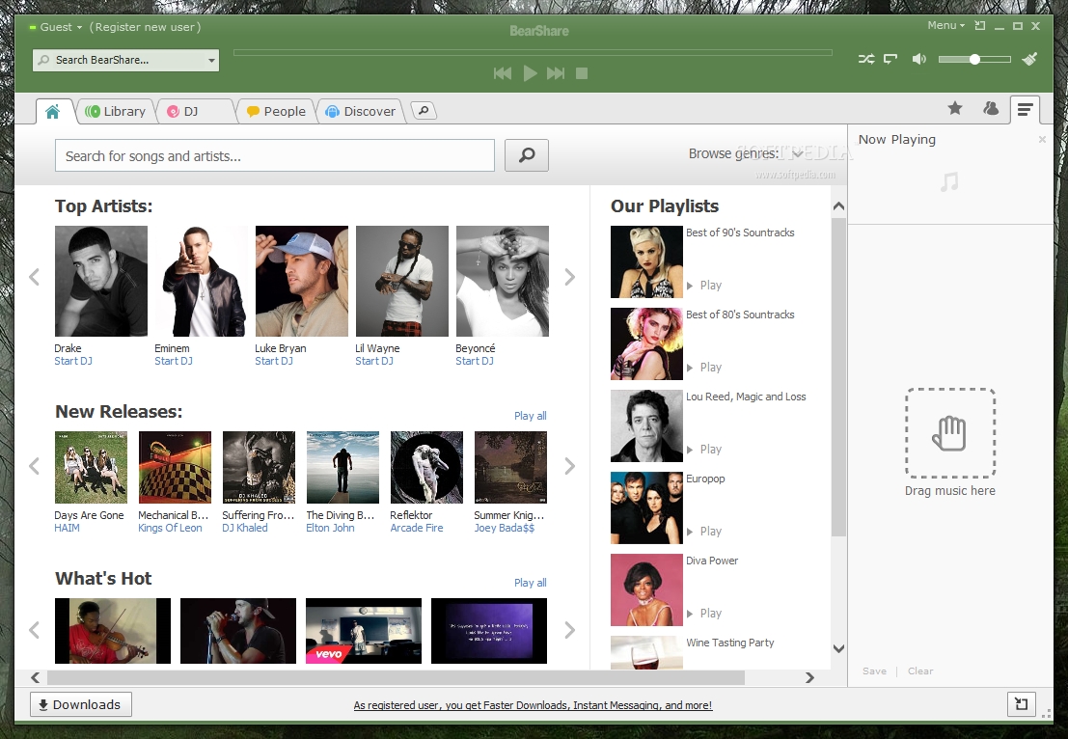1068x739 pixels.
Task: Click the play button in the player
Action: [x=530, y=73]
